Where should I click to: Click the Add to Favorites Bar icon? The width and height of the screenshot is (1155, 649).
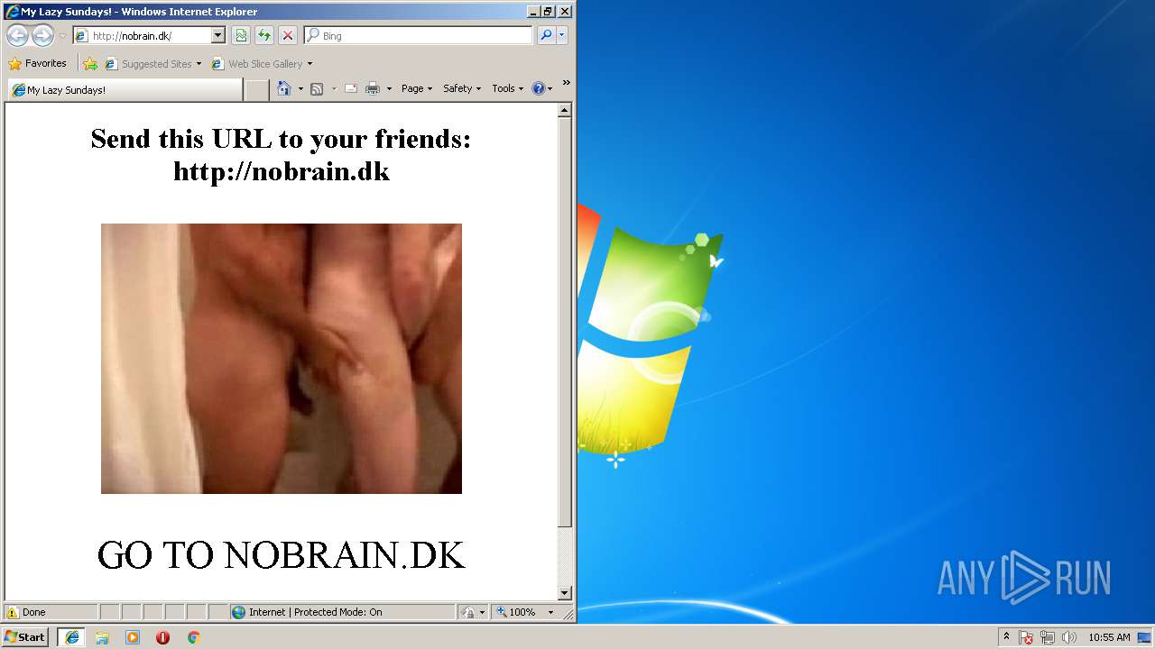click(x=90, y=64)
